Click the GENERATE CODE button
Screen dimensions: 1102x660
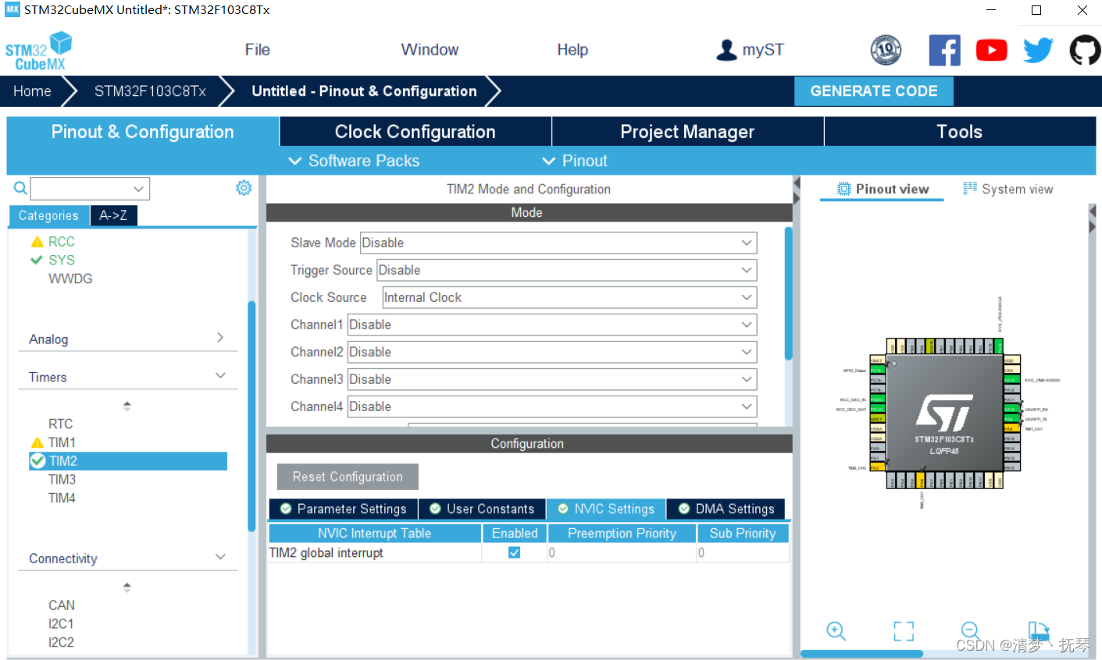pos(874,91)
